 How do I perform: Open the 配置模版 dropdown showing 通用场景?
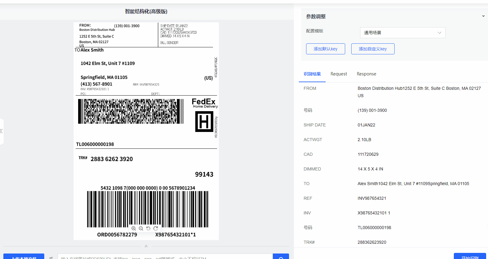tap(403, 33)
